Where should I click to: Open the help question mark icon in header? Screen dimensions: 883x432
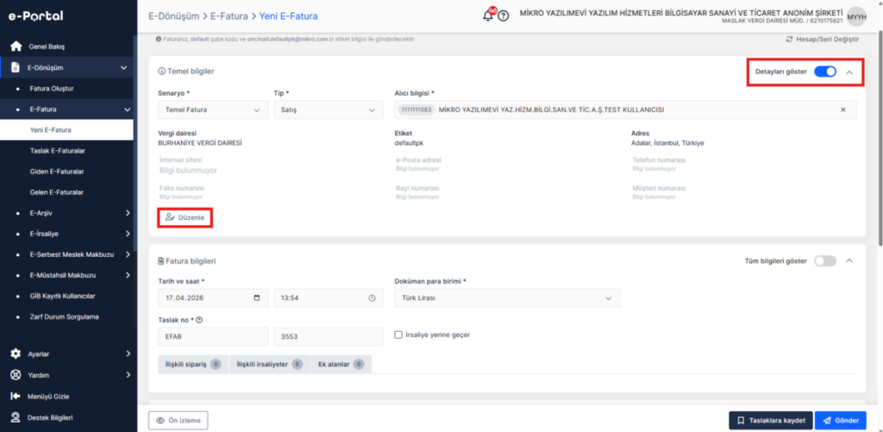click(x=504, y=16)
